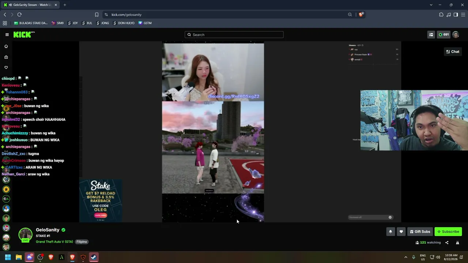468x263 pixels.
Task: Open Discord from the taskbar
Action: (x=30, y=257)
